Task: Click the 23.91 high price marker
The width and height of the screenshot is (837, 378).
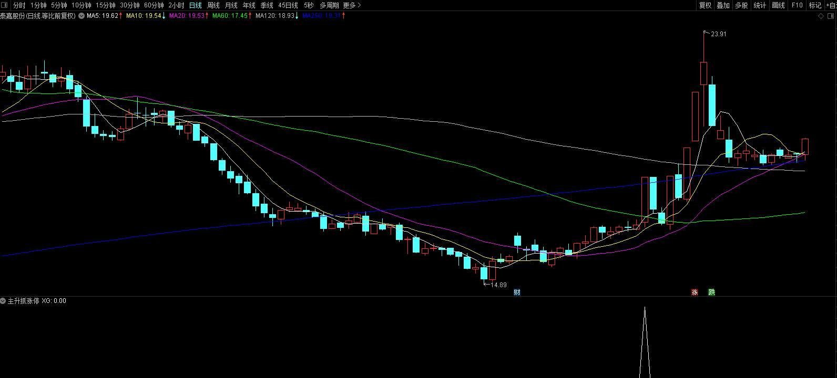Action: pyautogui.click(x=718, y=34)
